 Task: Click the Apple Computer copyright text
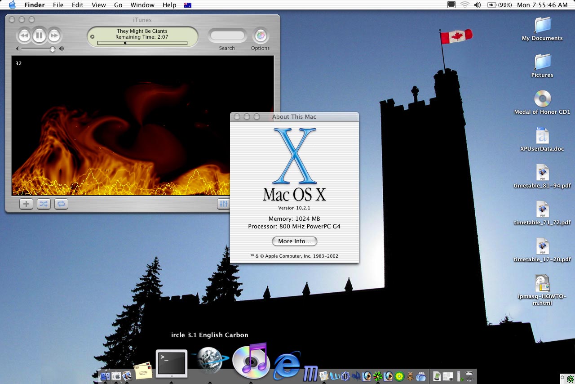point(294,256)
